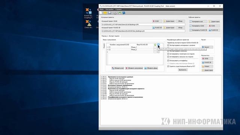
Task: Click the Копировать всё button
Action: (198, 22)
